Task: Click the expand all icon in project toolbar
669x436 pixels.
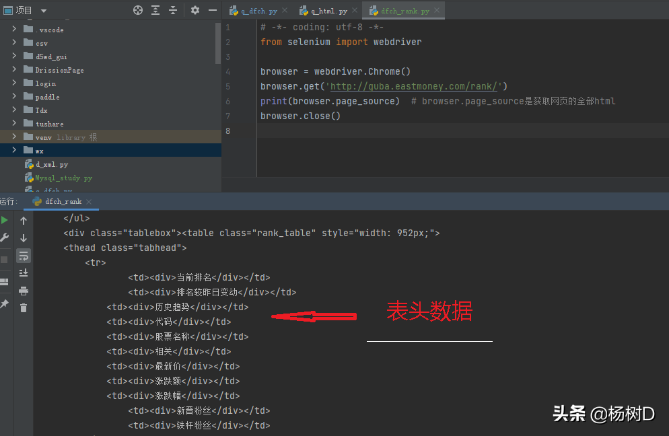Action: 155,10
